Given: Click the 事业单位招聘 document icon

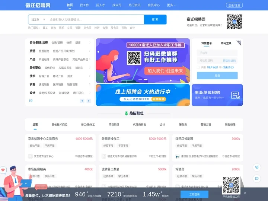Looking at the screenshot, I should pos(236,95).
